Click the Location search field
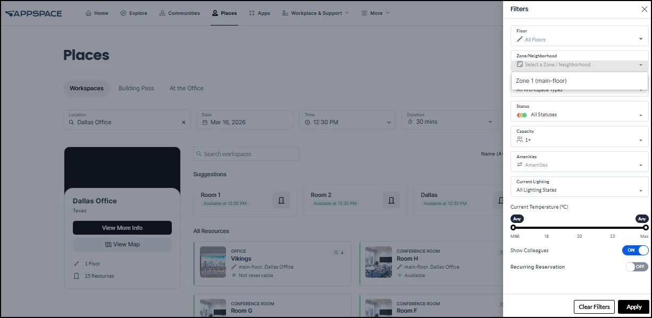Image resolution: width=652 pixels, height=318 pixels. (x=127, y=119)
